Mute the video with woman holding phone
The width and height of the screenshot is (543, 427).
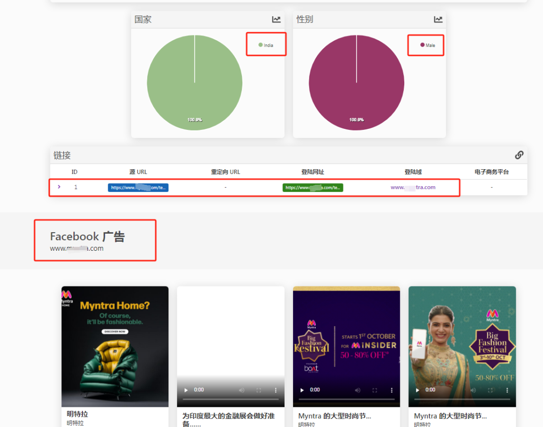(473, 390)
